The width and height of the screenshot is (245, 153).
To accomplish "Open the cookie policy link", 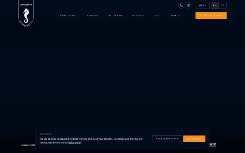I will [75, 142].
